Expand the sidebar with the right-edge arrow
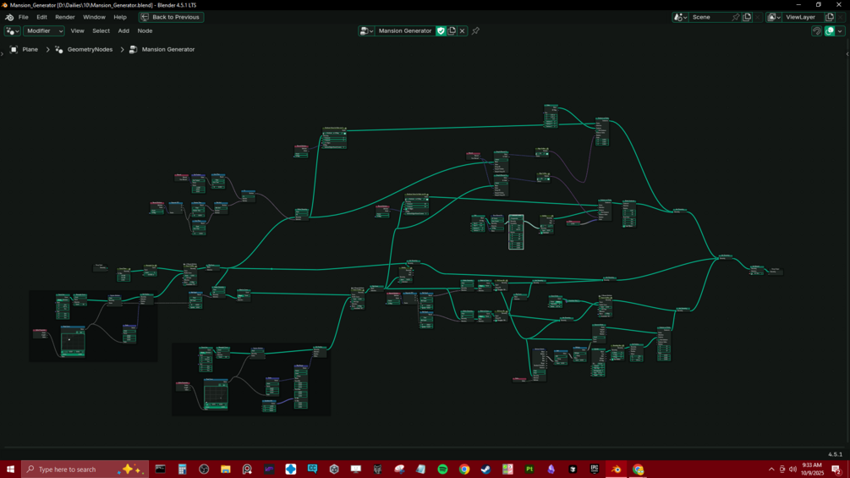Viewport: 850px width, 478px height. point(847,53)
